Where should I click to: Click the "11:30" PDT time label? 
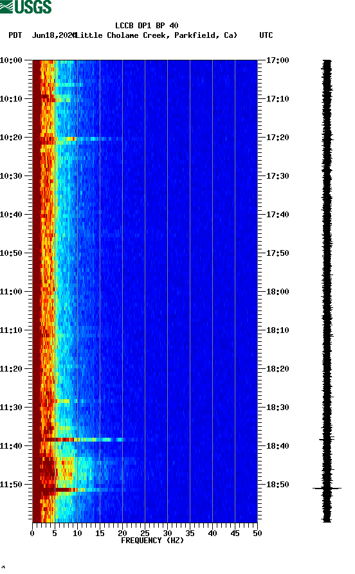click(11, 408)
